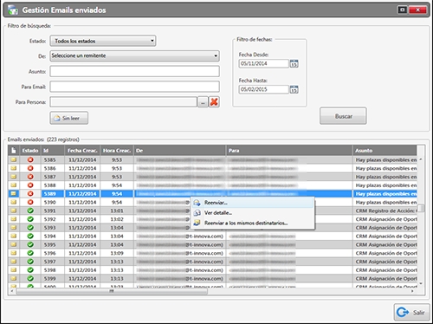This screenshot has width=433, height=324.
Task: Focus the Asunto input field
Action: pyautogui.click(x=134, y=71)
